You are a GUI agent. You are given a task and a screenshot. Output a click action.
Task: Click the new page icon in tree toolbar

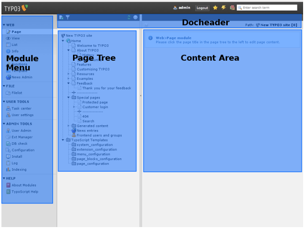pos(61,17)
